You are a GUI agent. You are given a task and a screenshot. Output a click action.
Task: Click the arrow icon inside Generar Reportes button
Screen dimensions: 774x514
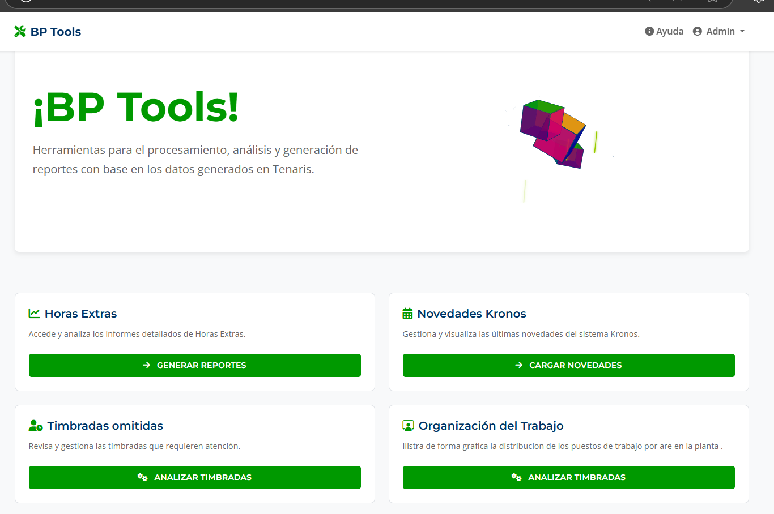point(146,365)
